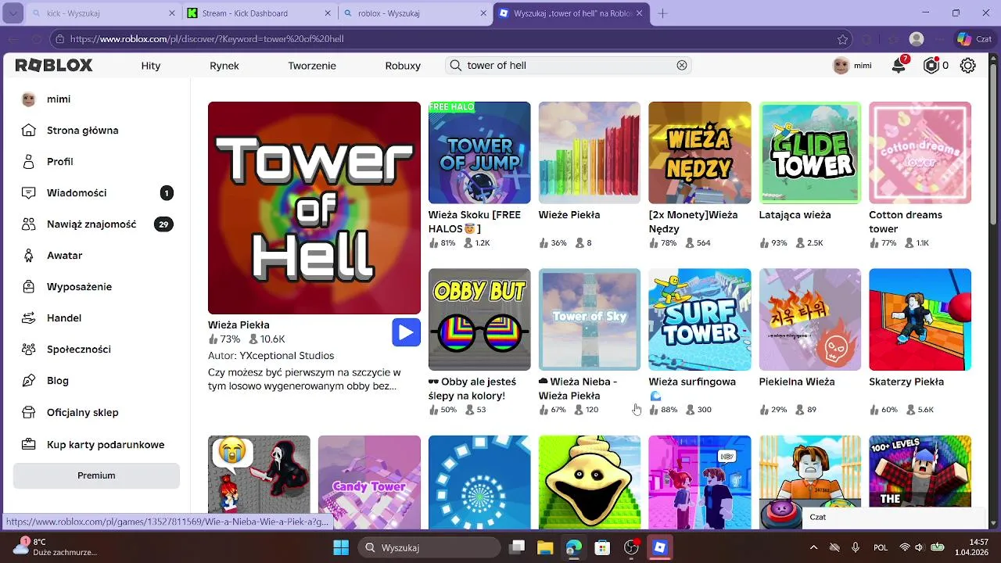Open the Glide Tower game thumbnail

coord(810,152)
